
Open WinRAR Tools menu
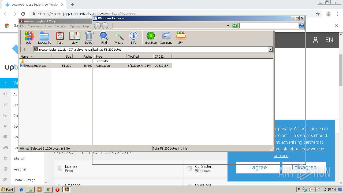coord(48,26)
